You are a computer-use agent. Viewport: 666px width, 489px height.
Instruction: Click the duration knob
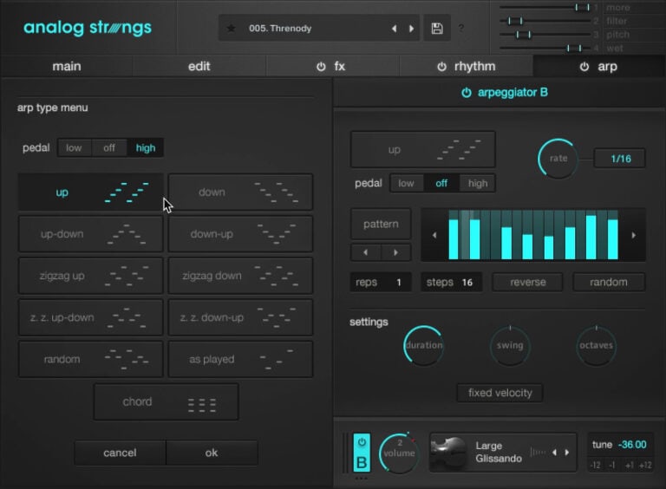coord(423,346)
